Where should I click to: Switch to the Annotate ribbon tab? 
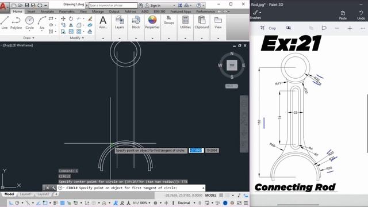47,11
